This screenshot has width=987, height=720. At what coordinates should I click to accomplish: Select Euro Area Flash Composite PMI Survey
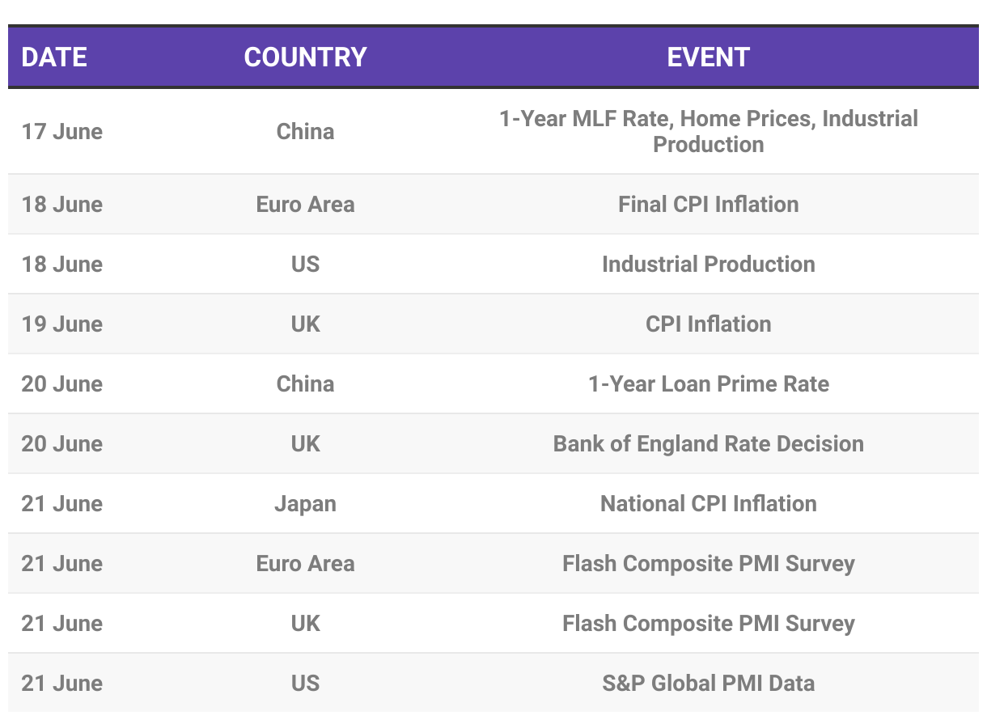[708, 563]
